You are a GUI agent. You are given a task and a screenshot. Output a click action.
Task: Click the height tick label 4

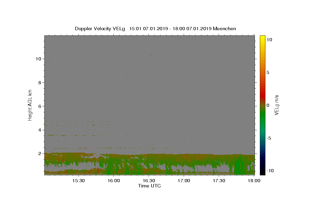pos(40,130)
